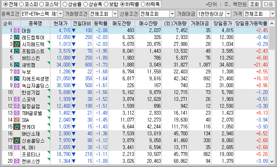Click the 증 badge icon next to 누보
The height and width of the screenshot is (167, 277).
tap(17, 71)
